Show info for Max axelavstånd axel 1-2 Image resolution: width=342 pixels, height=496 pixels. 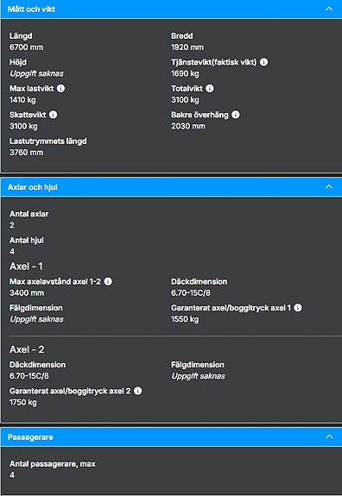[x=108, y=281]
